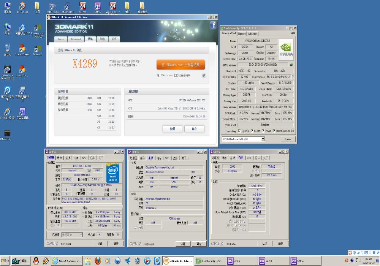380x266 pixels.
Task: Open processor selection dropdown in CPU-Z
Action: (x=81, y=235)
